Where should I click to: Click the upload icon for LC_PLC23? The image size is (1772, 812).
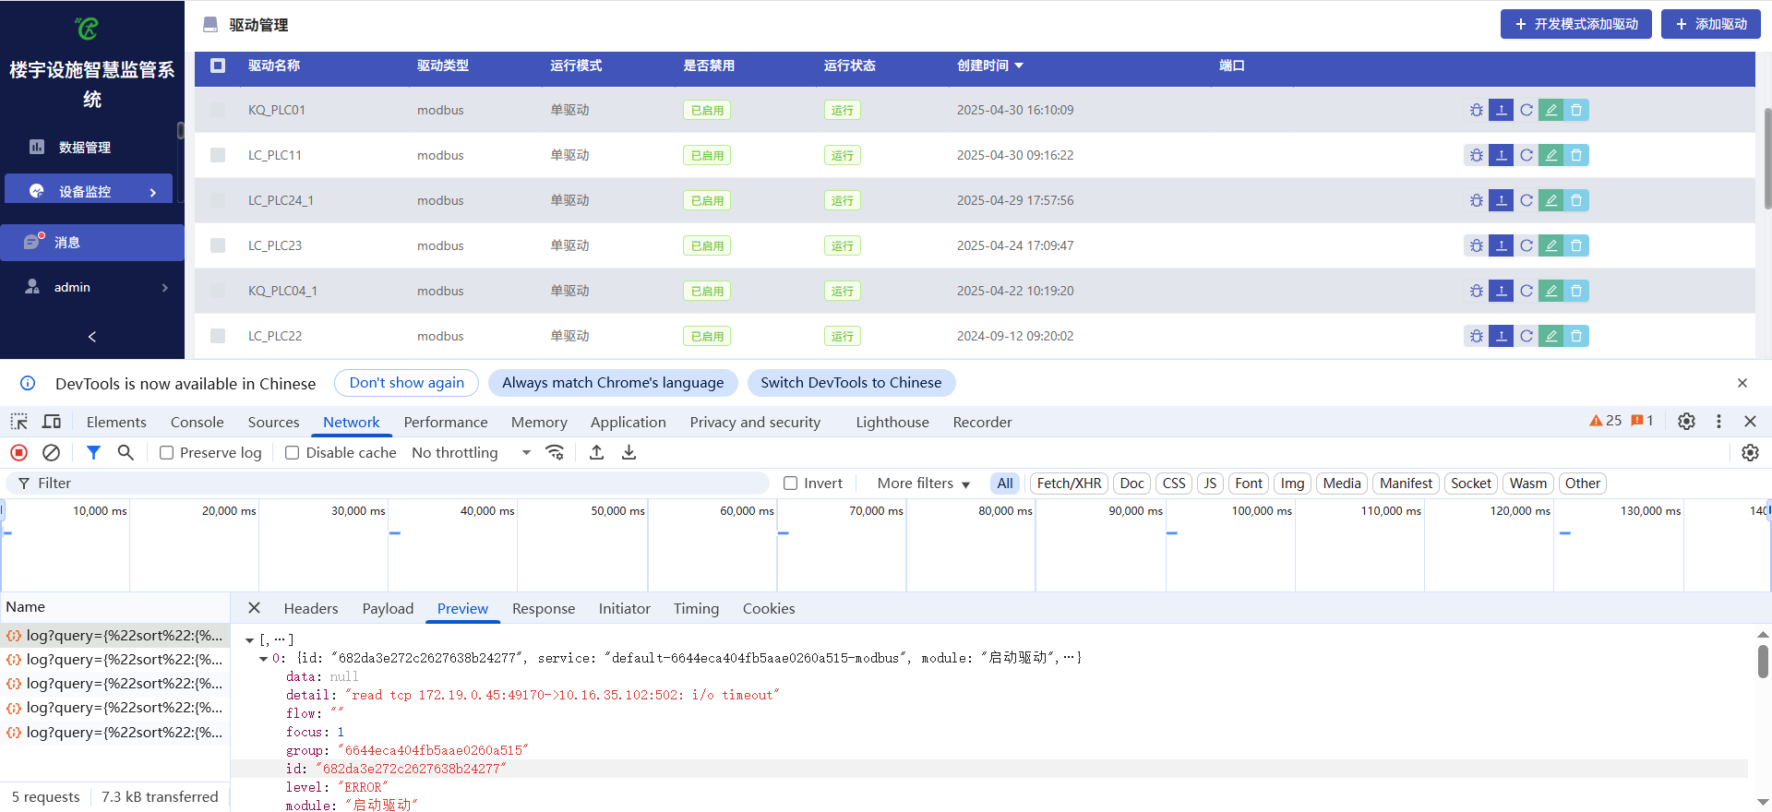[1501, 245]
